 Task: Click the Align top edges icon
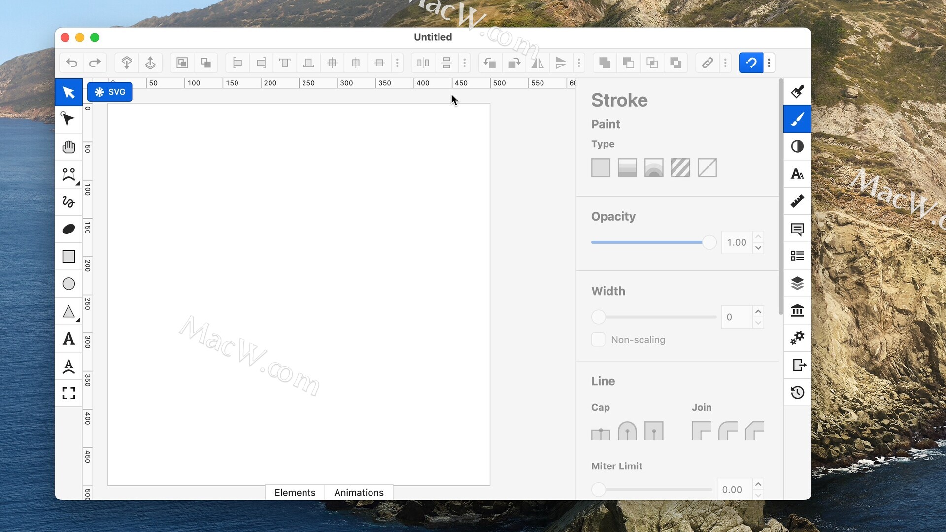tap(285, 63)
